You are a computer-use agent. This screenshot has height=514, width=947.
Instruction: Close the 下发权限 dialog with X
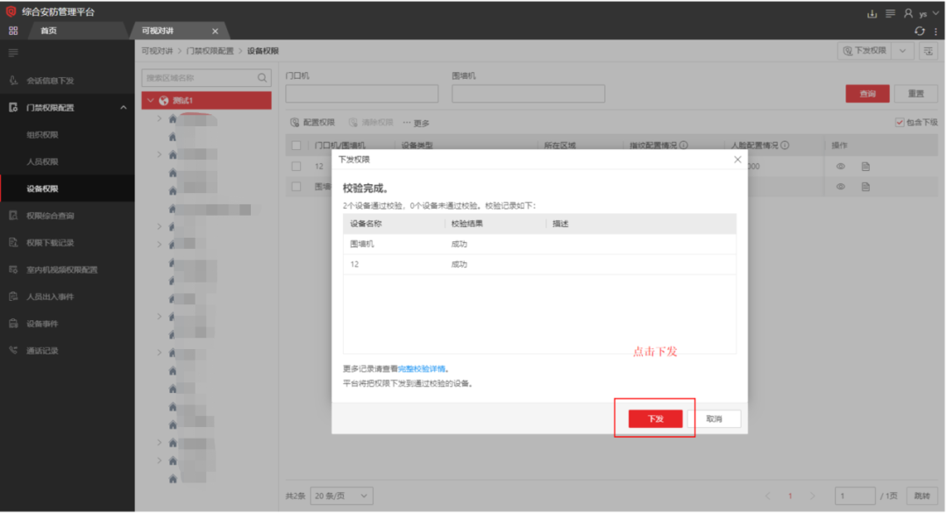(x=737, y=160)
